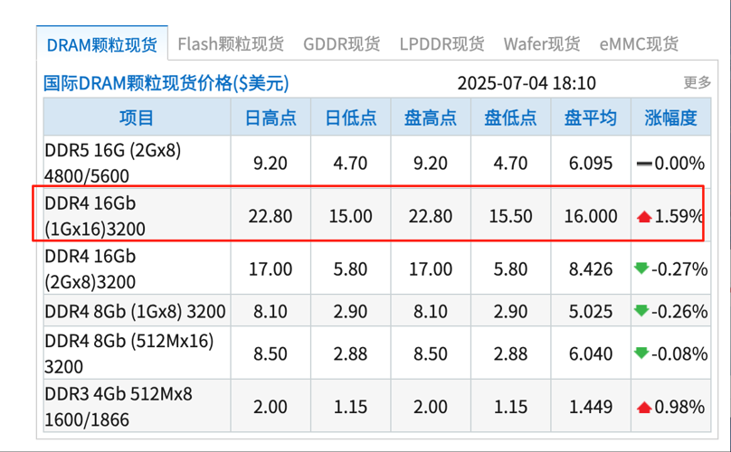This screenshot has width=731, height=452.
Task: Click the 16.000 average price cell
Action: (x=591, y=216)
